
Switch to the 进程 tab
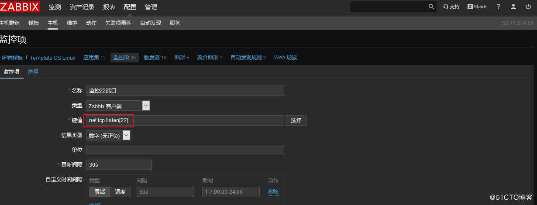[x=33, y=72]
